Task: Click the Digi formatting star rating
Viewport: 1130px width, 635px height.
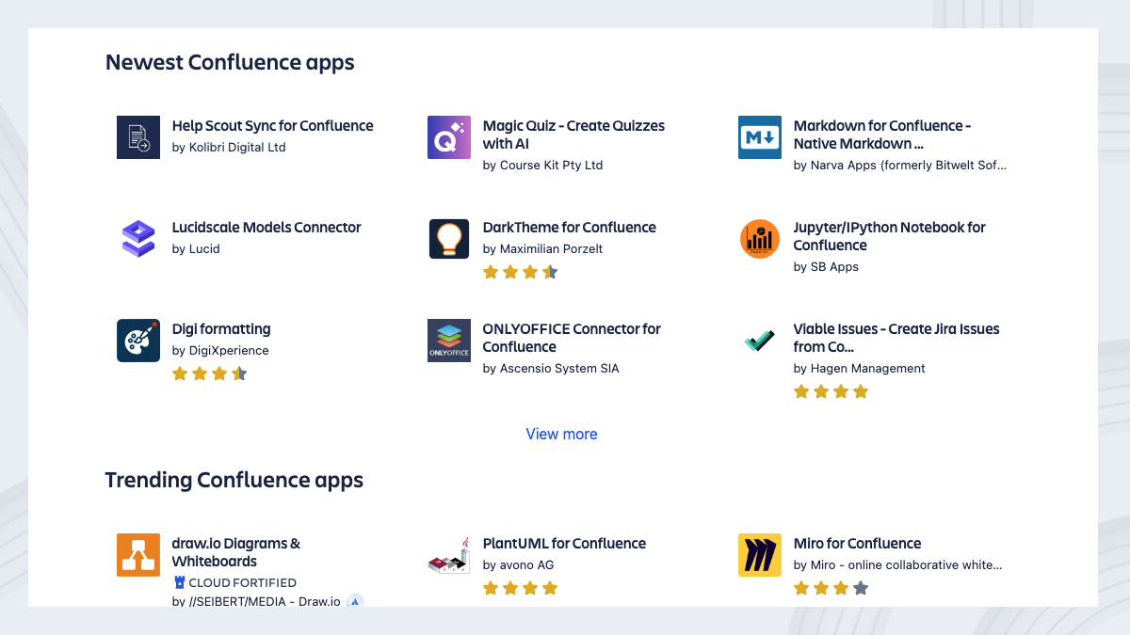Action: click(210, 373)
